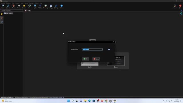Image resolution: width=183 pixels, height=103 pixels.
Task: Open the Terminal menu
Action: click(x=3, y=3)
